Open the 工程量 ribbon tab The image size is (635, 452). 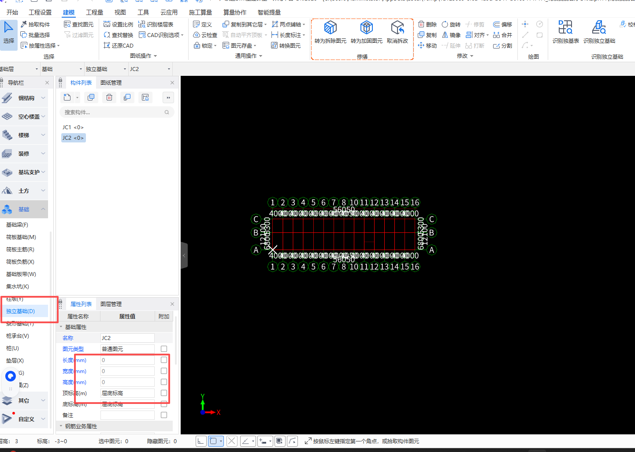pos(94,12)
